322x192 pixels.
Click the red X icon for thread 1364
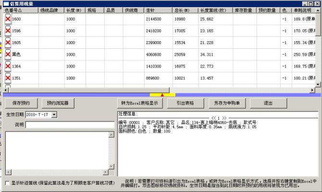(8, 67)
